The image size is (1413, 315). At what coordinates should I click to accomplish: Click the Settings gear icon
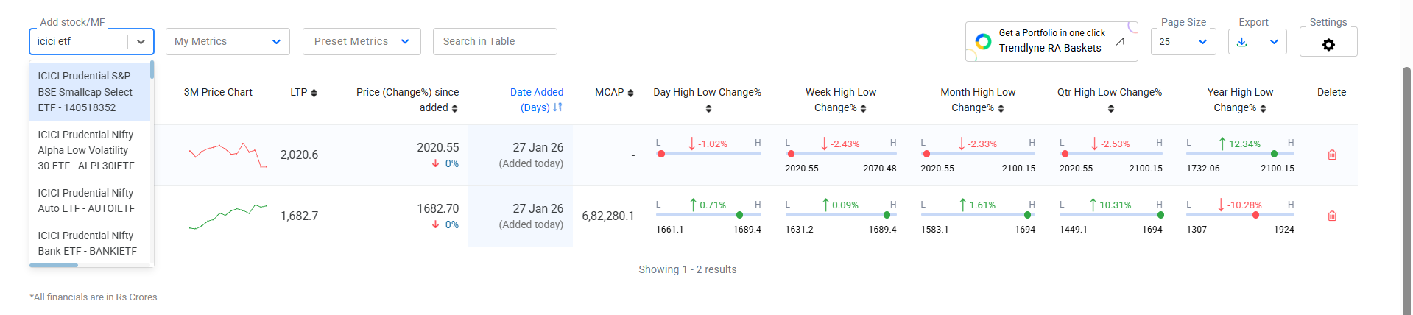coord(1328,44)
